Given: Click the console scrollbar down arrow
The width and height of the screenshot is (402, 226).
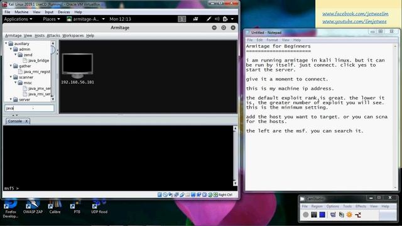Looking at the screenshot, I should [x=235, y=183].
